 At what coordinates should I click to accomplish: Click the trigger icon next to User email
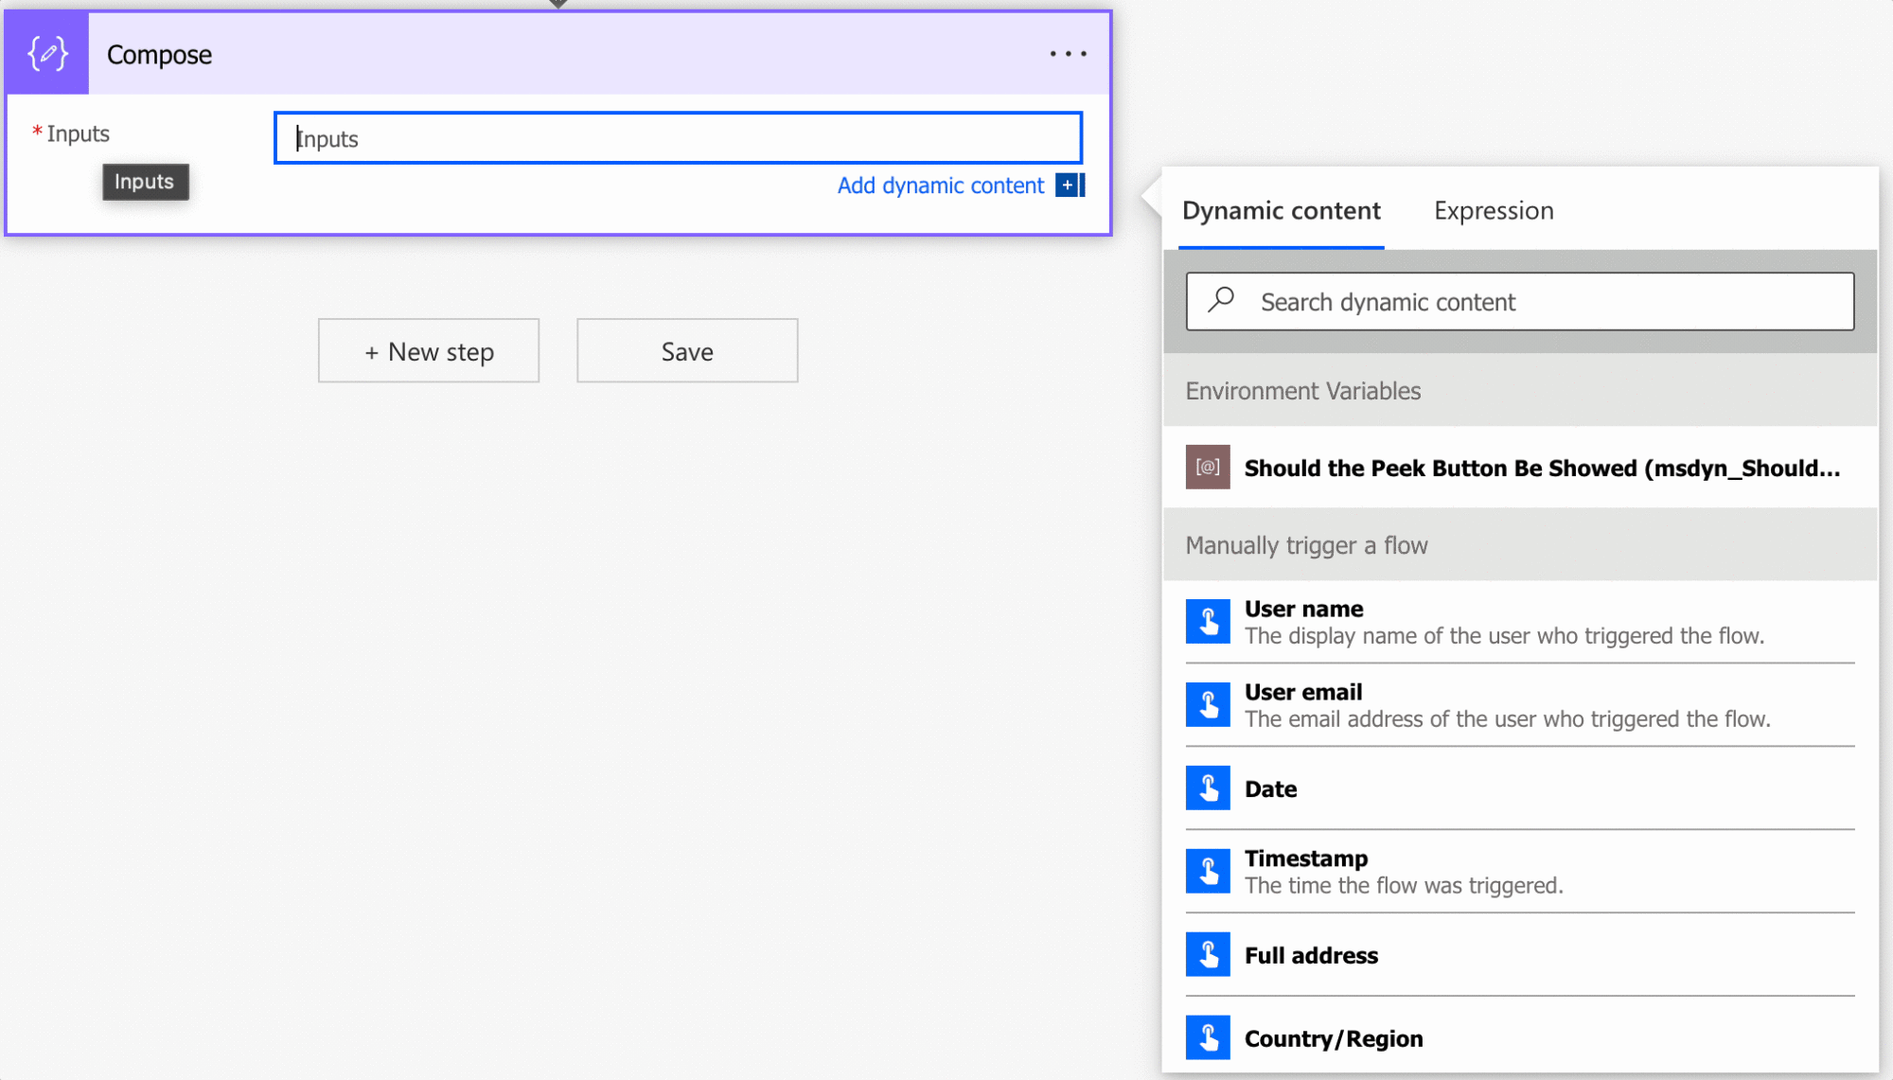1208,705
